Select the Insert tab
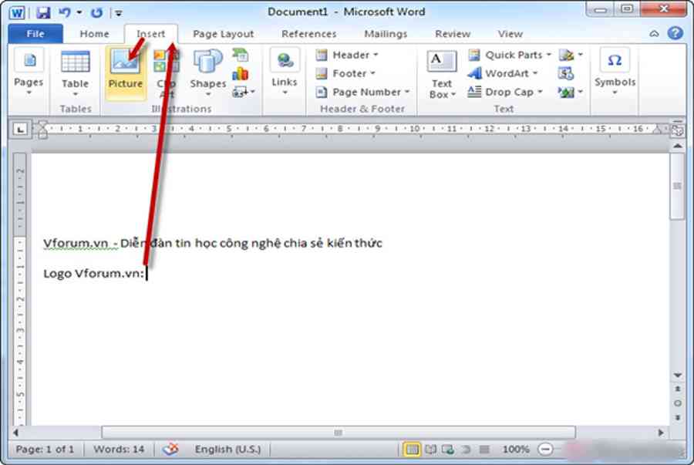 (151, 34)
